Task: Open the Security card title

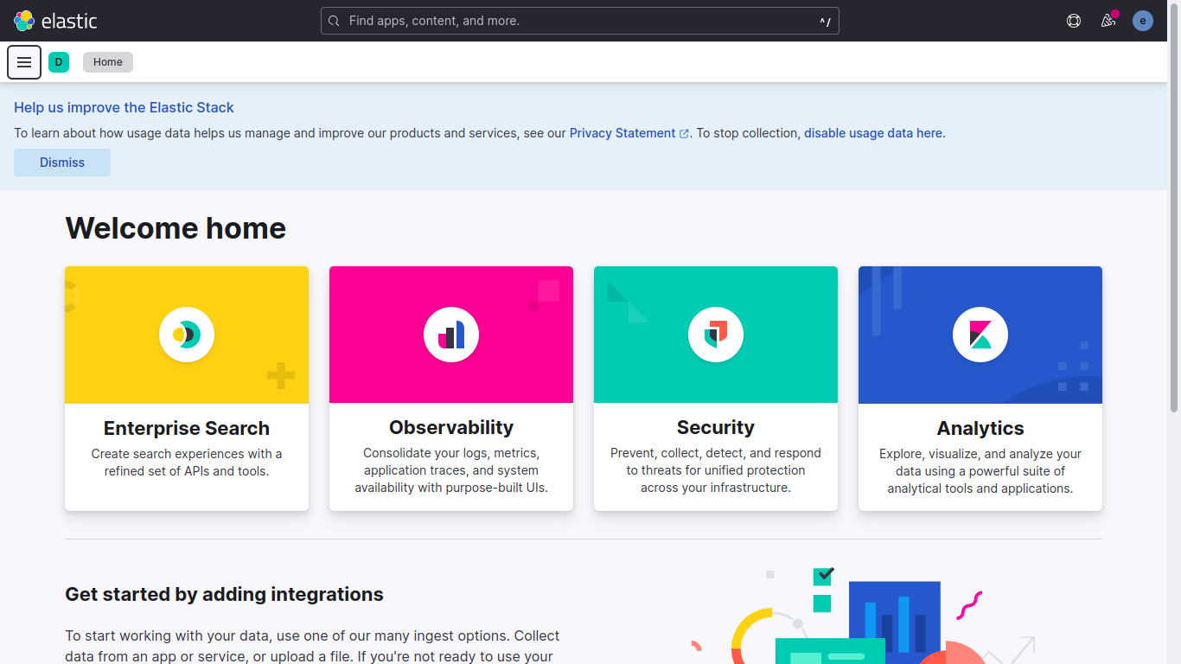Action: [x=716, y=427]
